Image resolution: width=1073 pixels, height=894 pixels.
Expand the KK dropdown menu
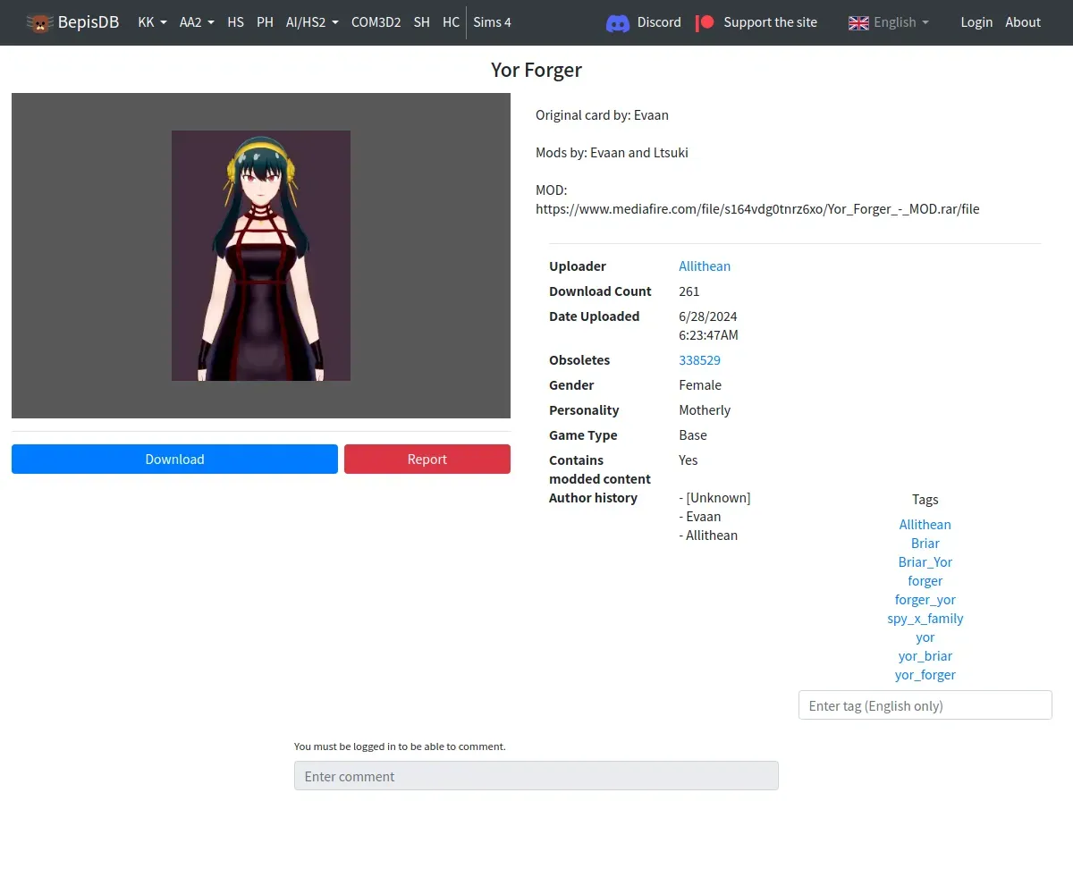(152, 22)
